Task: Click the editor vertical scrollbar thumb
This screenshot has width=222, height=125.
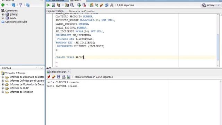Action: (x=218, y=48)
